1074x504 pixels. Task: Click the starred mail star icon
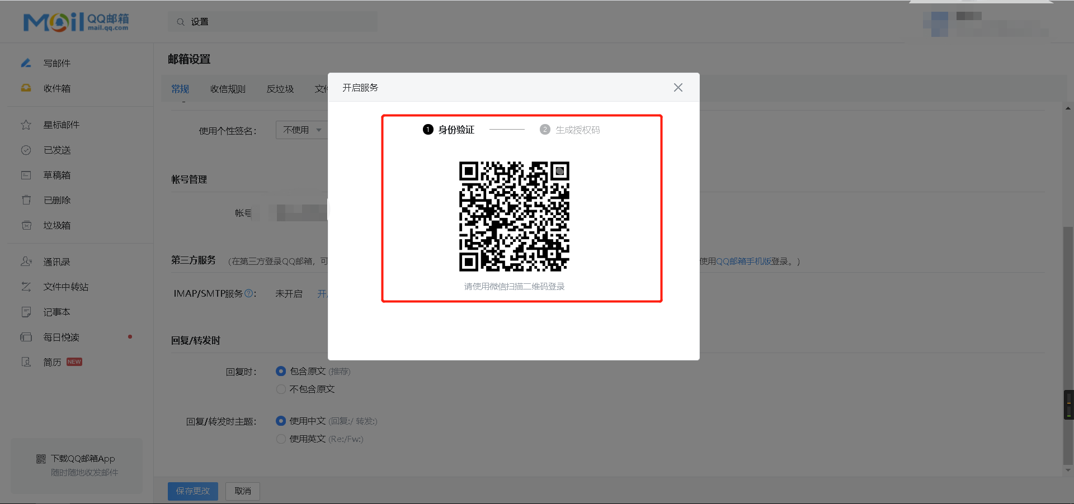pos(26,125)
